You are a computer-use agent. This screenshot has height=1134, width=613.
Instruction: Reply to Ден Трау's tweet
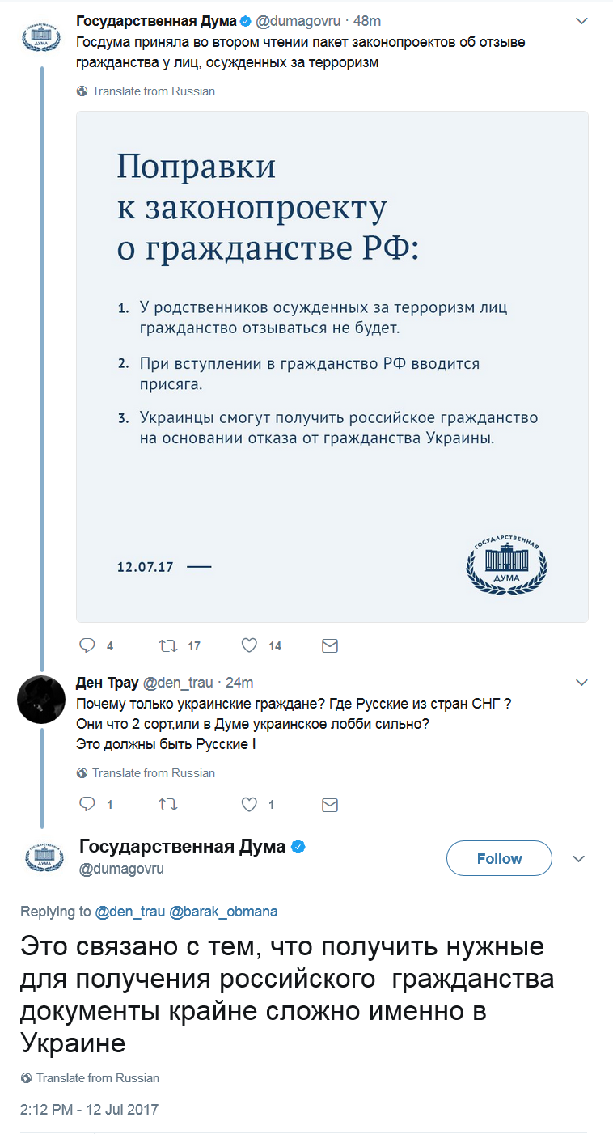coord(87,805)
